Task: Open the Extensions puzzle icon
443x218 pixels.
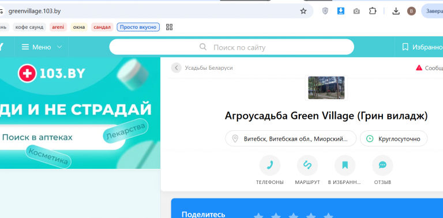Action: (373, 11)
